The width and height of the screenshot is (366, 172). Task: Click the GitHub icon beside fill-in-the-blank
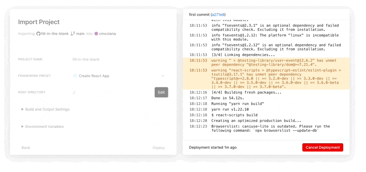[38, 34]
